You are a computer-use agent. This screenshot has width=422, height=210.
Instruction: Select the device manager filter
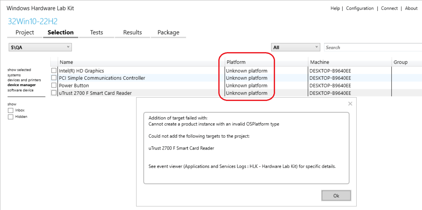click(x=22, y=85)
